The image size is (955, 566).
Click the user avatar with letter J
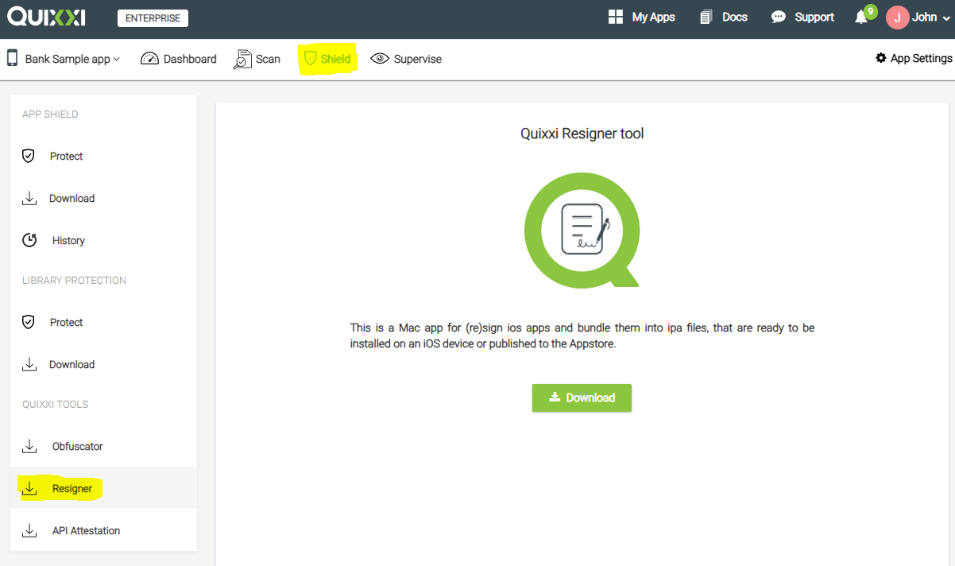pyautogui.click(x=897, y=17)
